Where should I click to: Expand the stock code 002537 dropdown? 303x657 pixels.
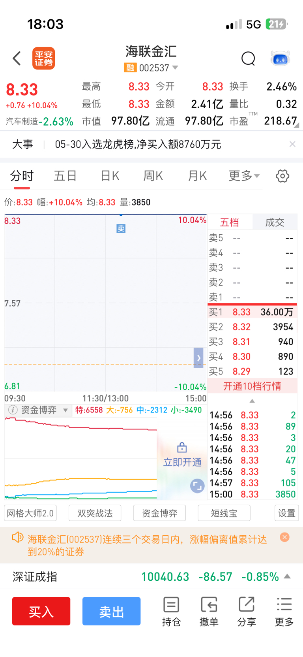(x=175, y=68)
